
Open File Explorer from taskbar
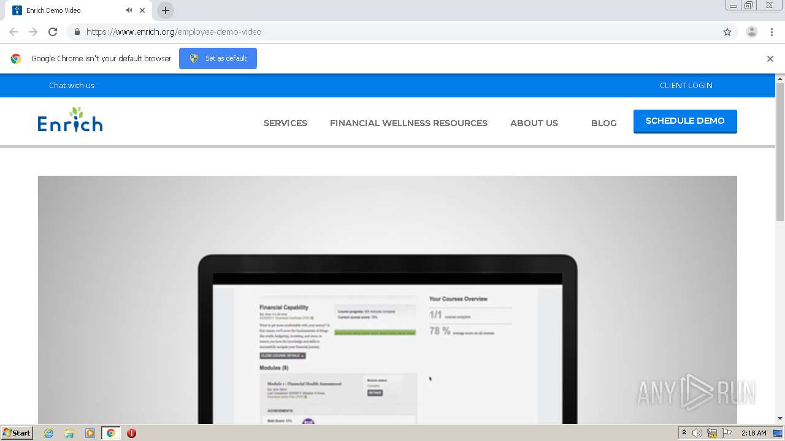[x=69, y=433]
